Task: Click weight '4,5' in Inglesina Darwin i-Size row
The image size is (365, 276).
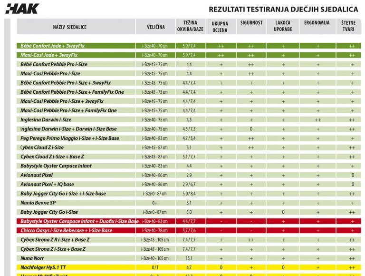Action: (x=189, y=120)
